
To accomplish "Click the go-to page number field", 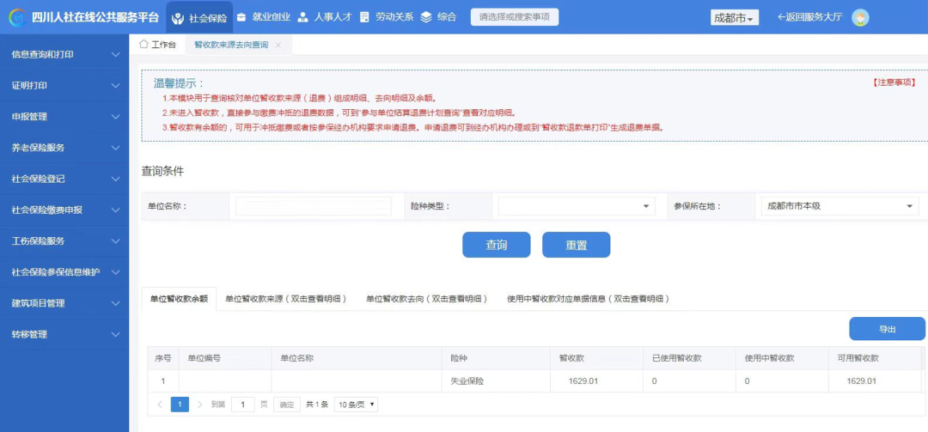I will [242, 405].
